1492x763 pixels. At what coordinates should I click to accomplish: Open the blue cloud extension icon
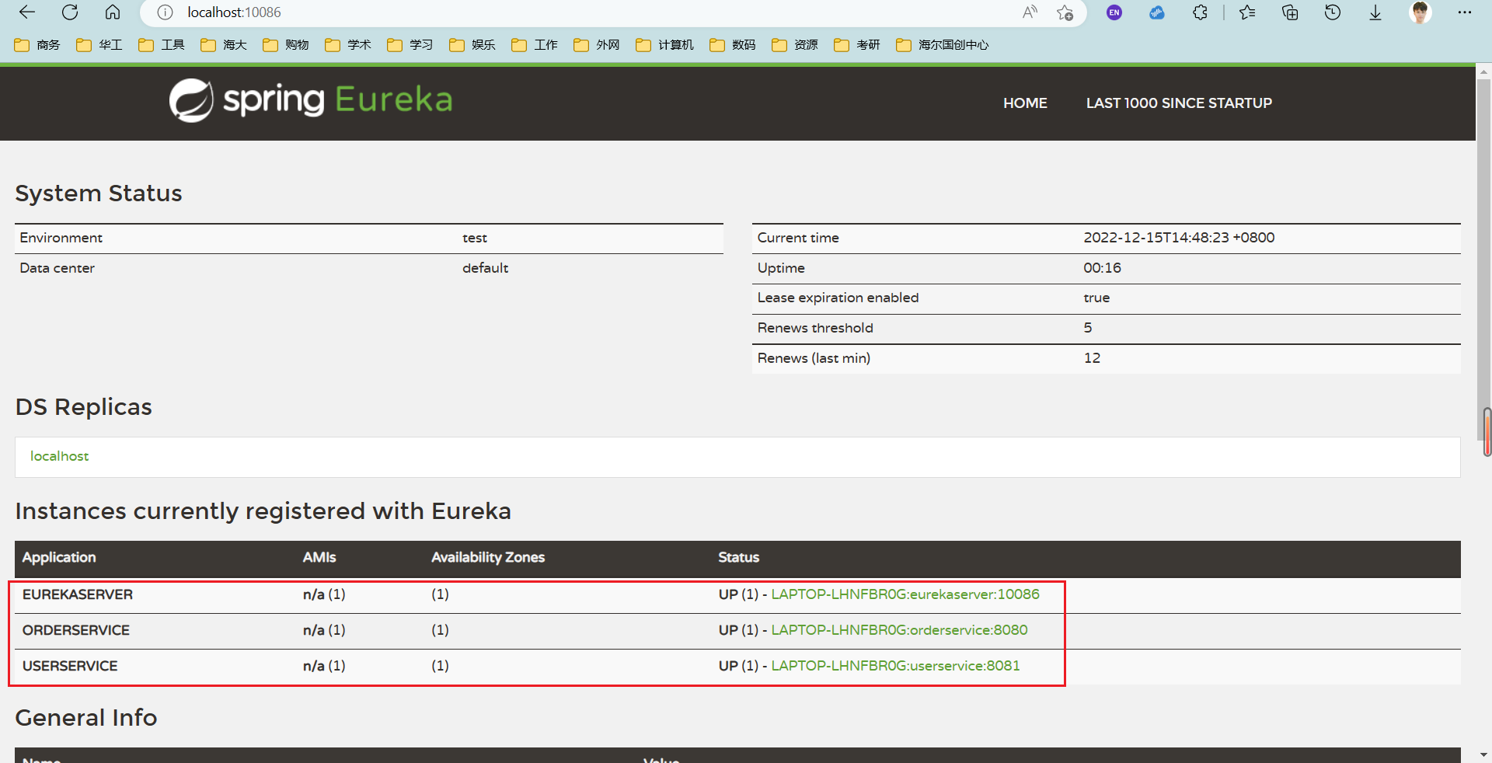pyautogui.click(x=1157, y=12)
